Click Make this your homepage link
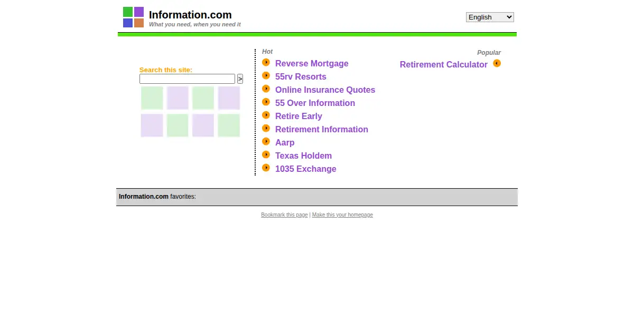Viewport: 634px width, 331px height. click(342, 215)
